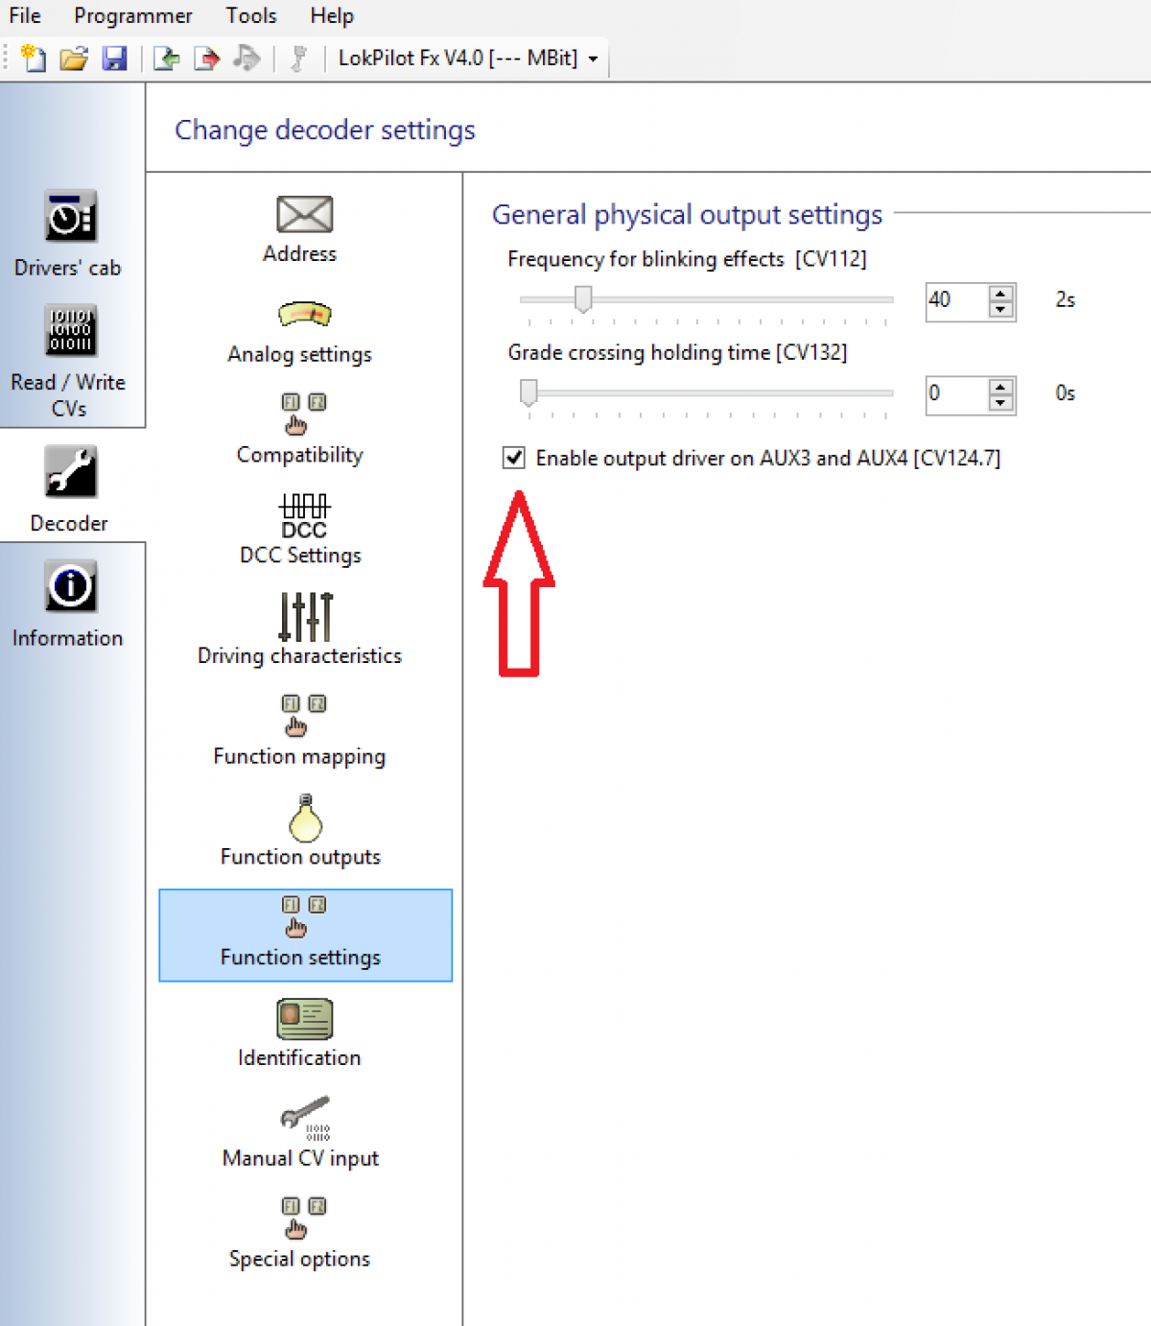Click the '2s' blinking duration text
The width and height of the screenshot is (1151, 1326).
tap(1065, 299)
